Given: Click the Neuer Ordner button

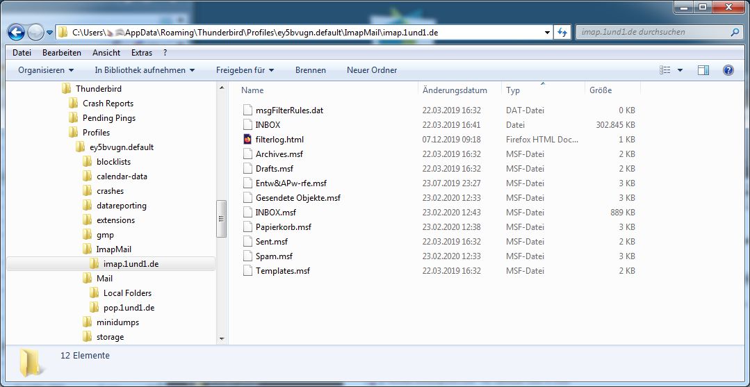Looking at the screenshot, I should pyautogui.click(x=372, y=70).
